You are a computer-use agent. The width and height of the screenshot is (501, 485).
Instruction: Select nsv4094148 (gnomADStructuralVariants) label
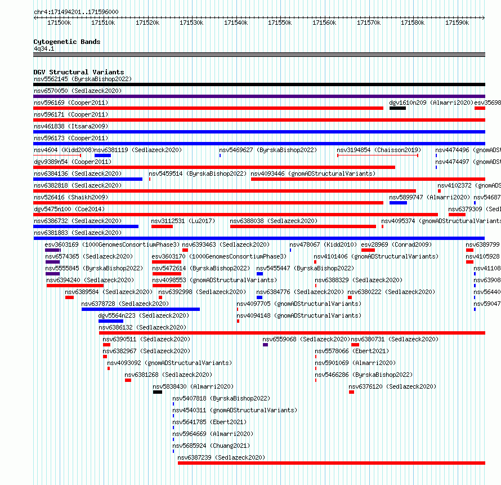(x=299, y=315)
